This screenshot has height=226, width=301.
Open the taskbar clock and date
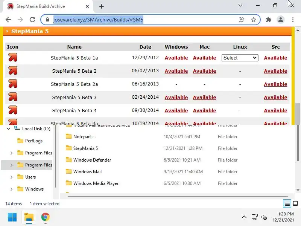pyautogui.click(x=283, y=217)
